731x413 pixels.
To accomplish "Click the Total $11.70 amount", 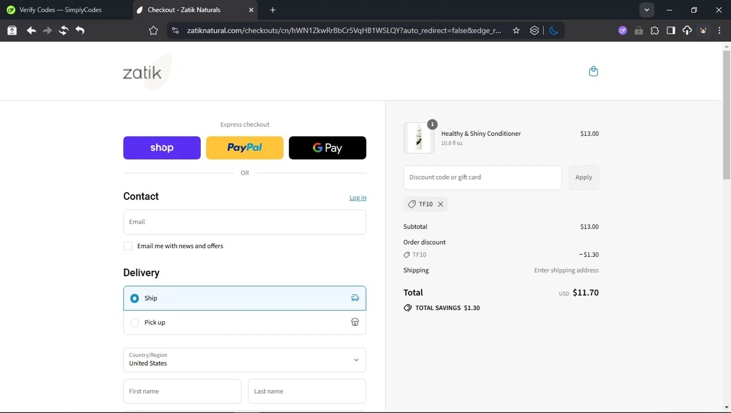I will [585, 293].
